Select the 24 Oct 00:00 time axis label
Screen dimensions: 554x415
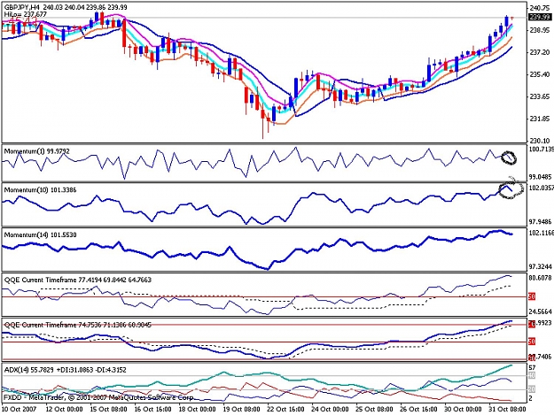tap(330, 409)
